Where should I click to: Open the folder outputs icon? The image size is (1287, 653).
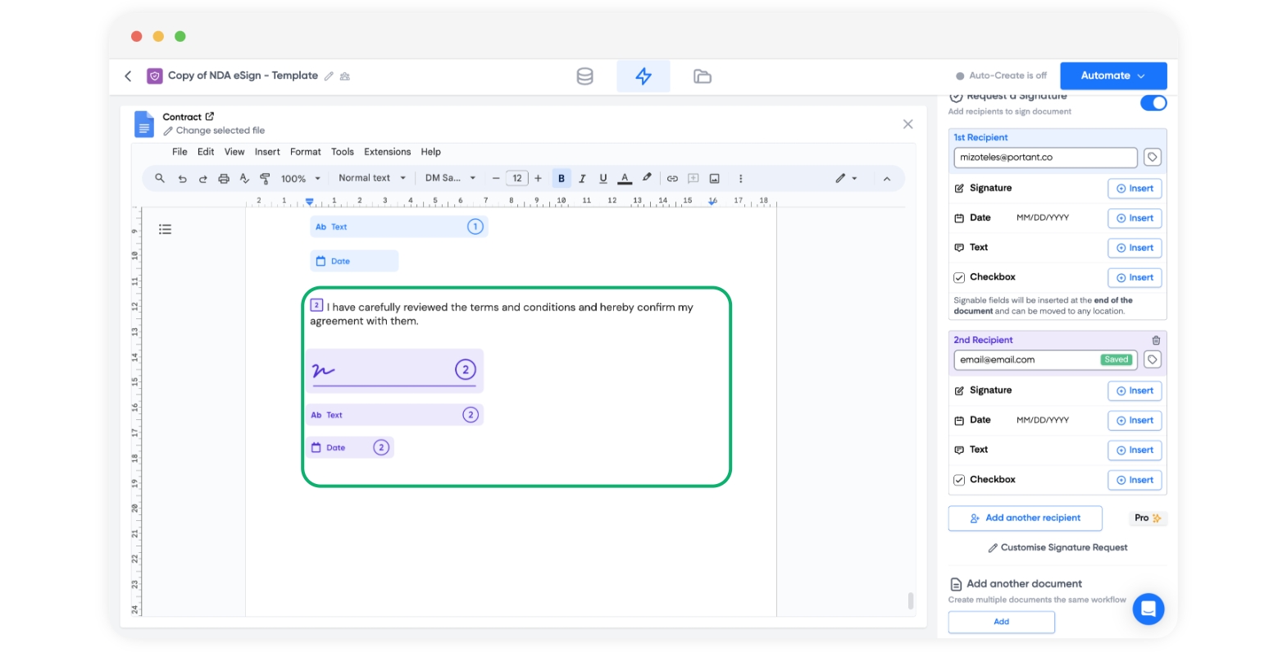click(702, 76)
